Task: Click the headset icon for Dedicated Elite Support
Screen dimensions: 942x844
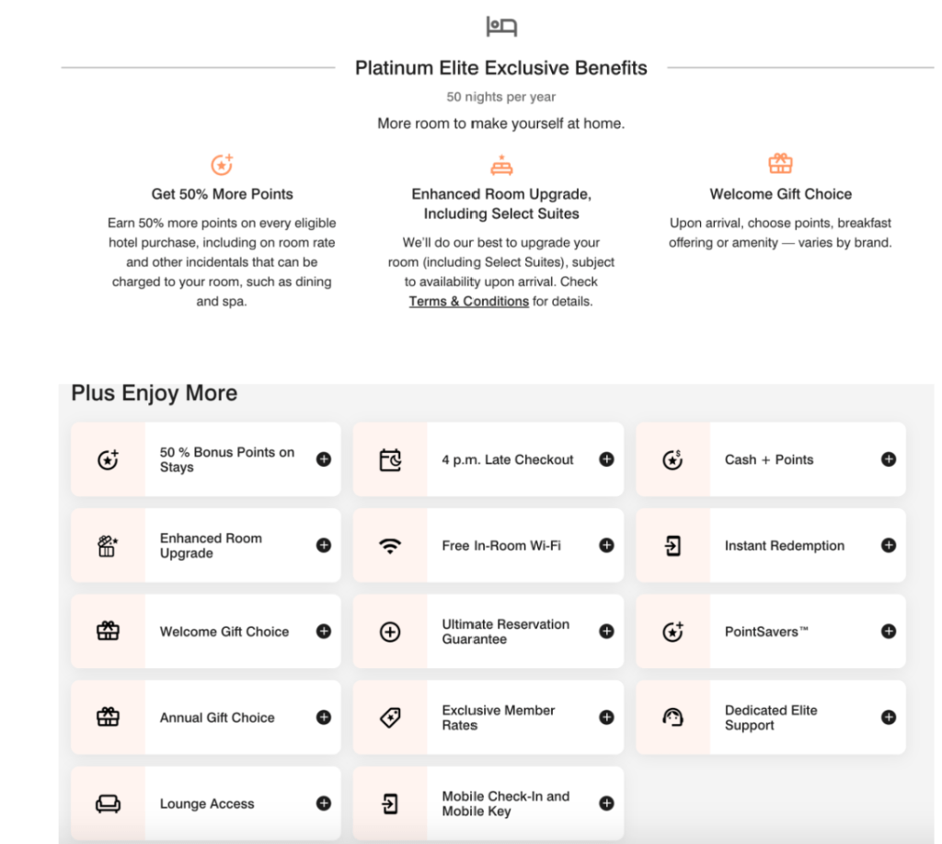Action: pos(672,718)
